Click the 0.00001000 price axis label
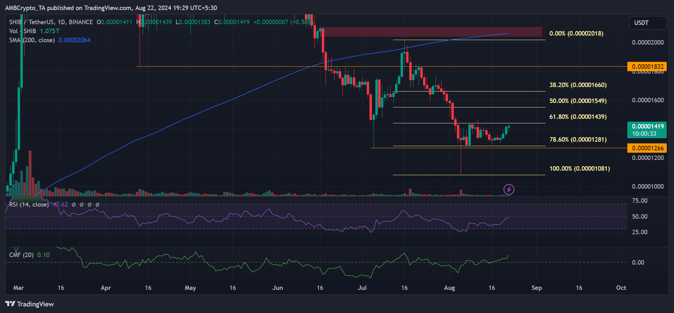 (x=648, y=187)
